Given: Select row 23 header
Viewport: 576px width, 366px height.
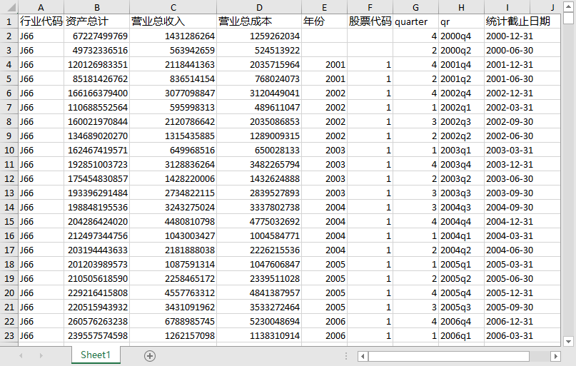Looking at the screenshot, I should point(9,335).
